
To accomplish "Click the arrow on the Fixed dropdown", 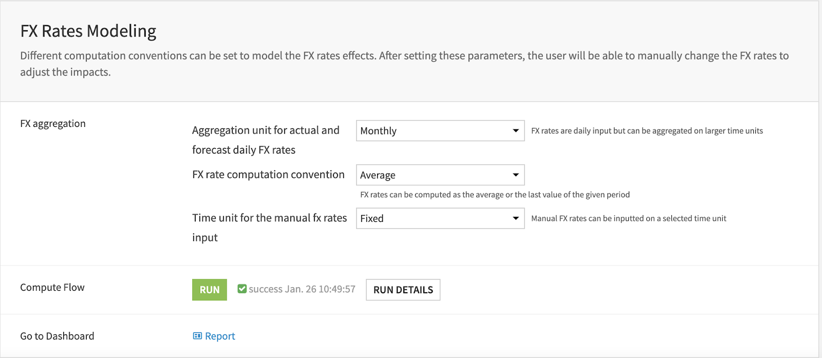I will click(515, 218).
